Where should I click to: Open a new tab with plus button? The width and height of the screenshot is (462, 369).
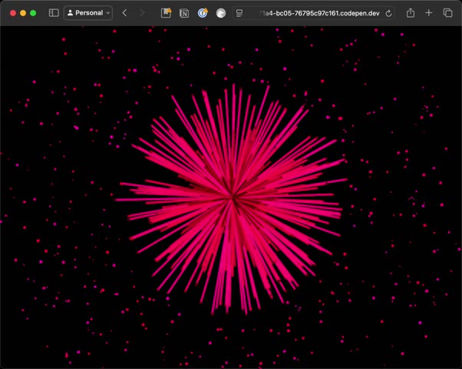[x=429, y=13]
